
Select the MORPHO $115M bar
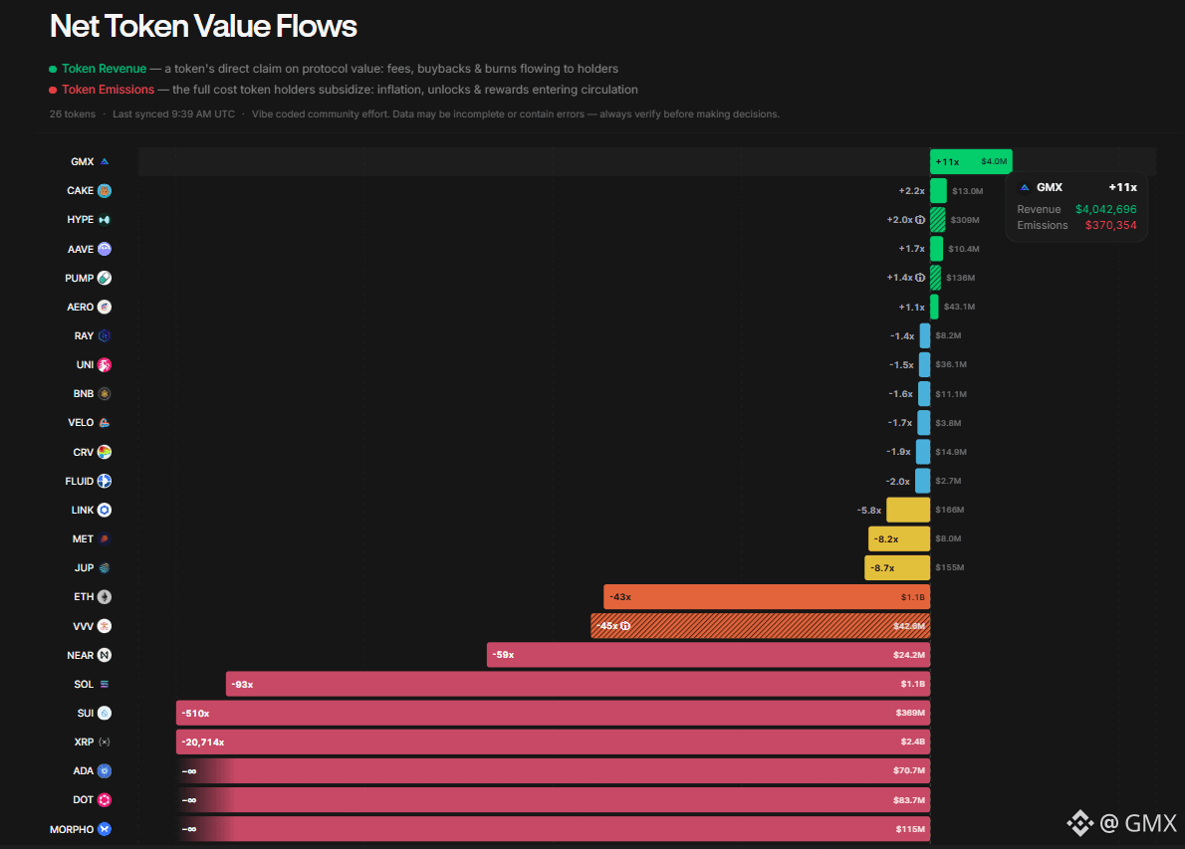554,829
